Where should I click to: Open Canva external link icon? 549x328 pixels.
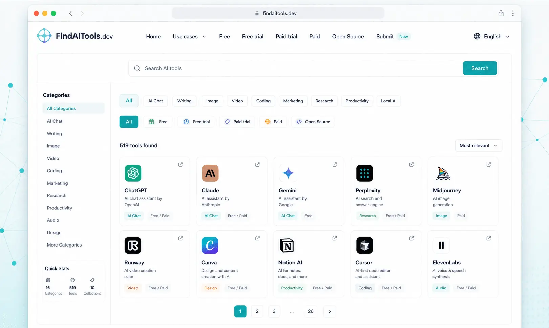(257, 238)
